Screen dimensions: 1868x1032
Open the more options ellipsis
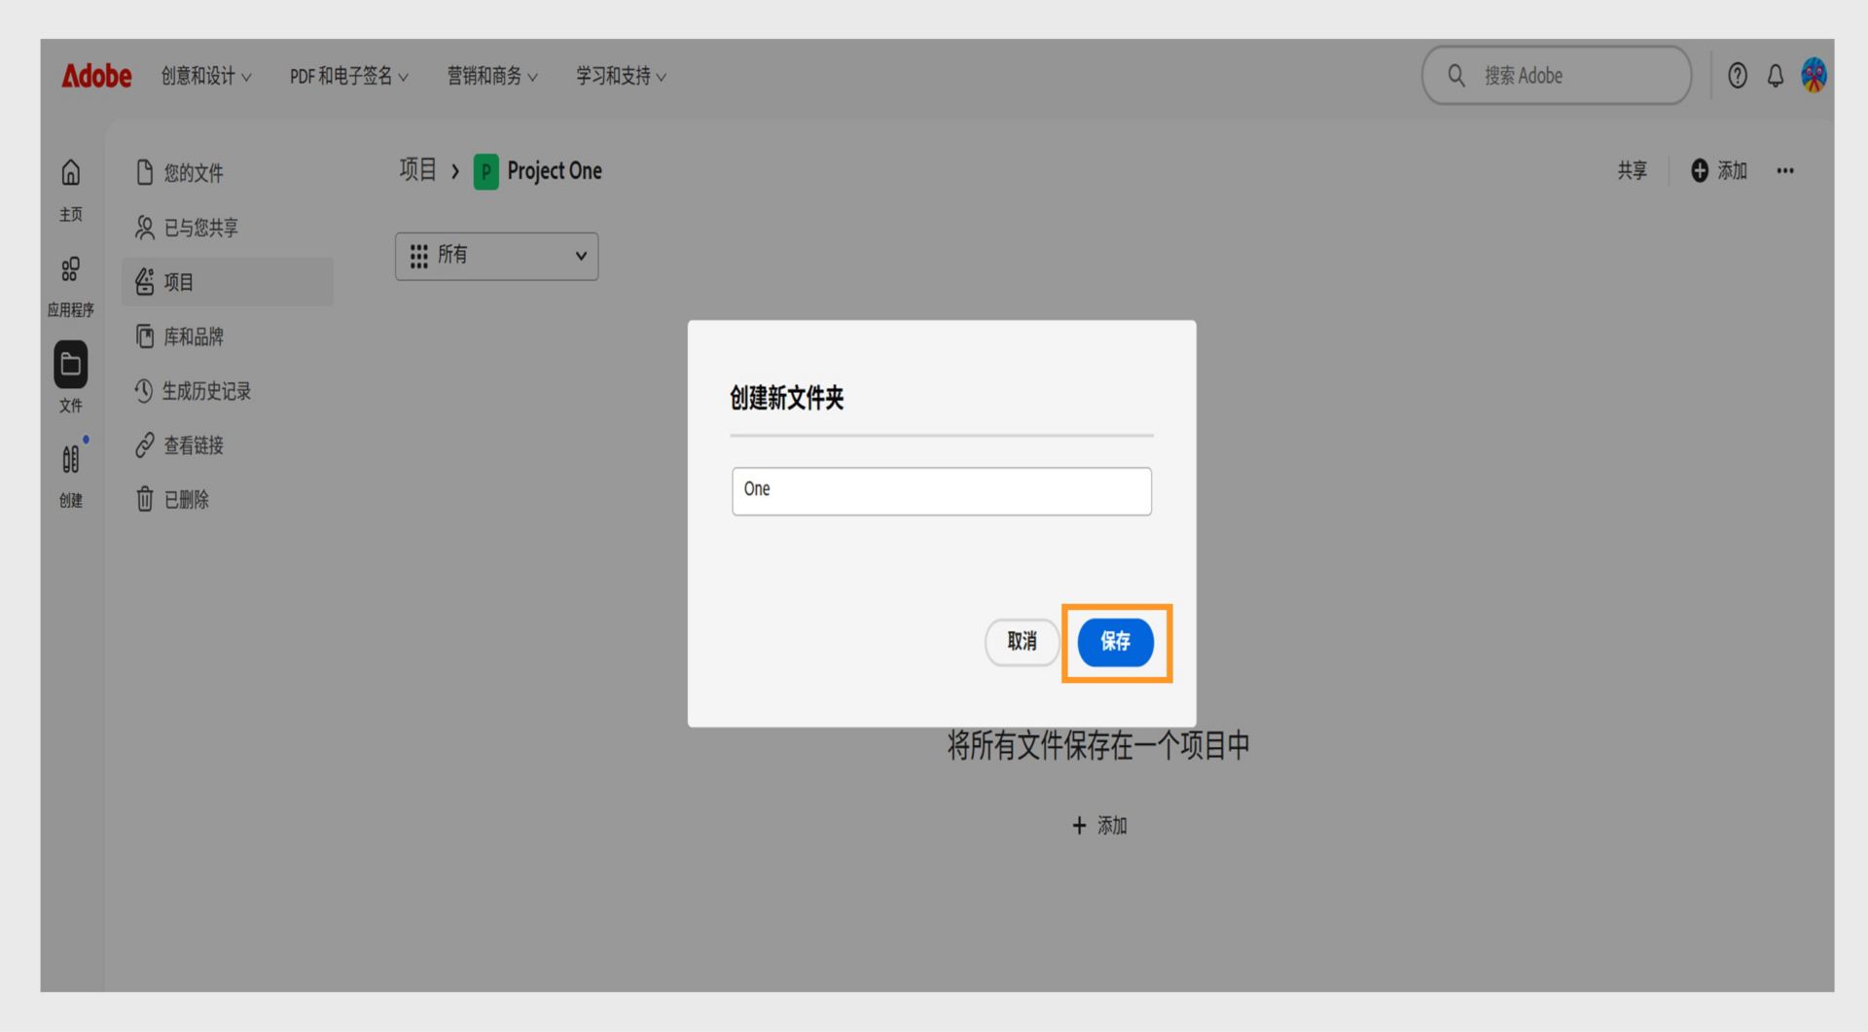[x=1784, y=170]
